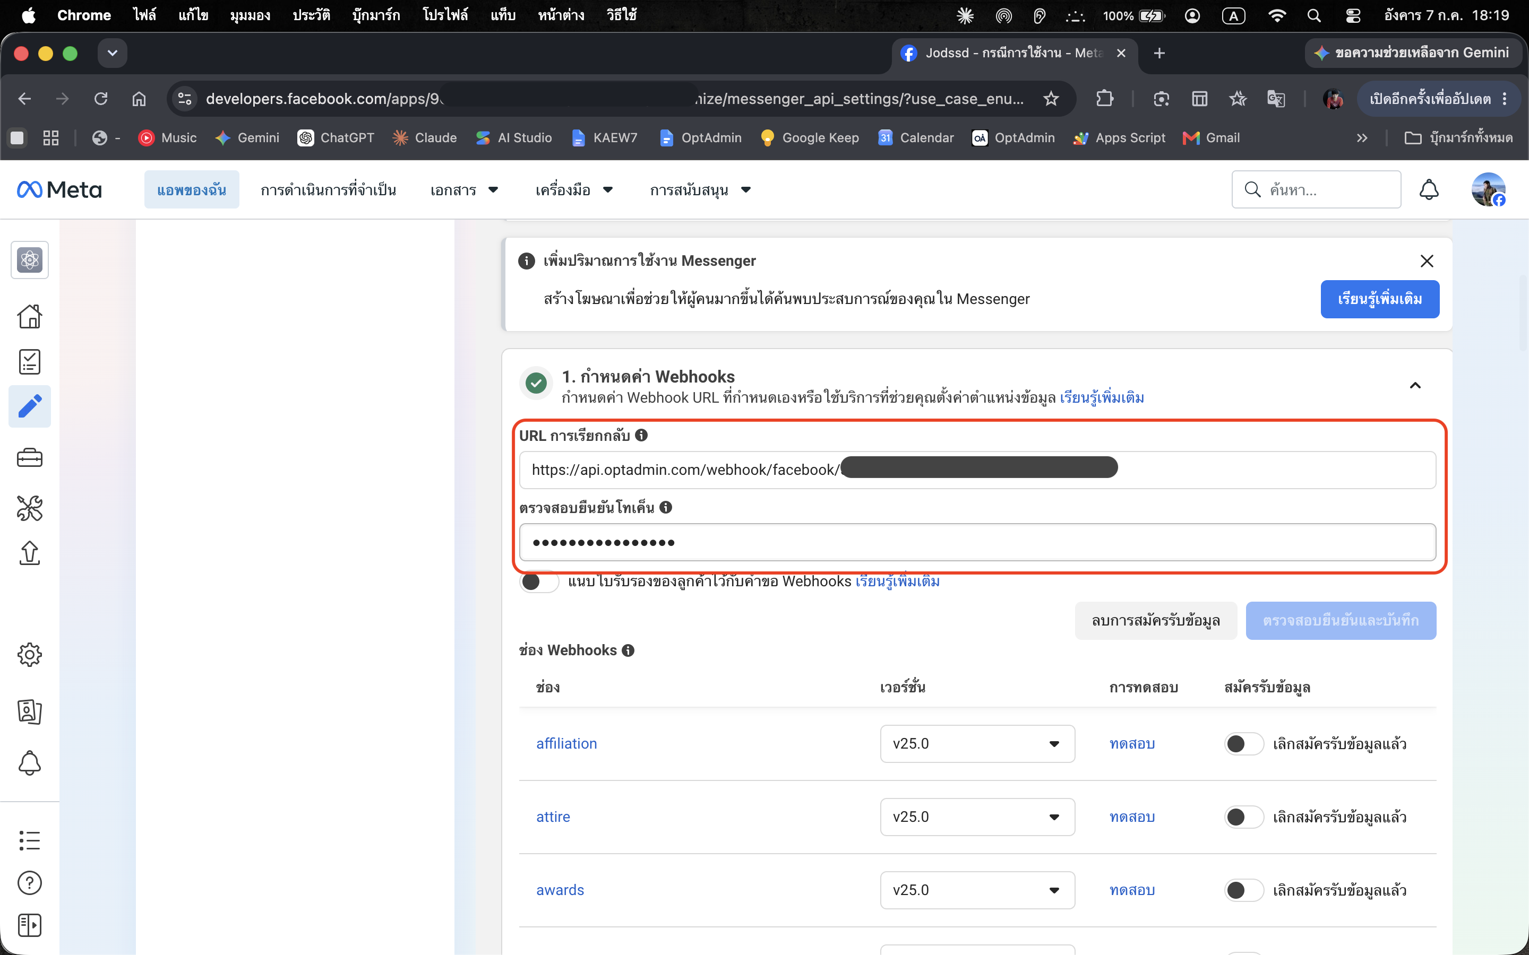Screen dimensions: 1529x955
Task: Toggle the client certificate Webhooks switch
Action: [539, 581]
